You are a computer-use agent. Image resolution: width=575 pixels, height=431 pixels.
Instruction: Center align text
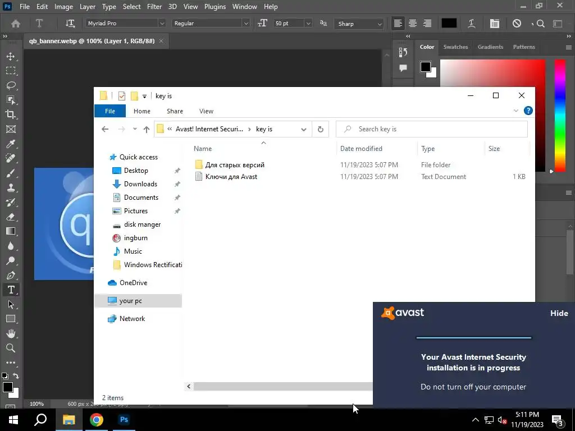point(413,24)
